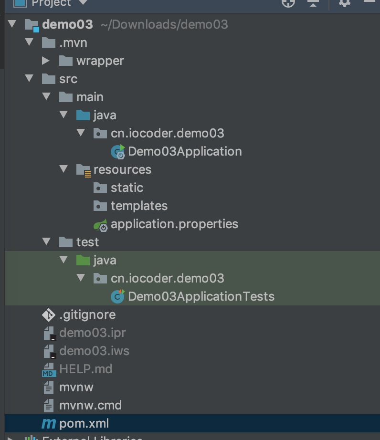Collapse All nodes using the toolbar icon
Screen dimensions: 380x440
(313, 4)
